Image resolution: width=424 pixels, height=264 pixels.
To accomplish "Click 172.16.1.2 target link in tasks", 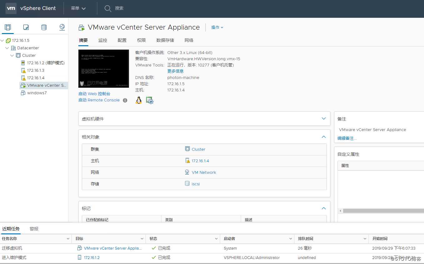I will 92,257.
